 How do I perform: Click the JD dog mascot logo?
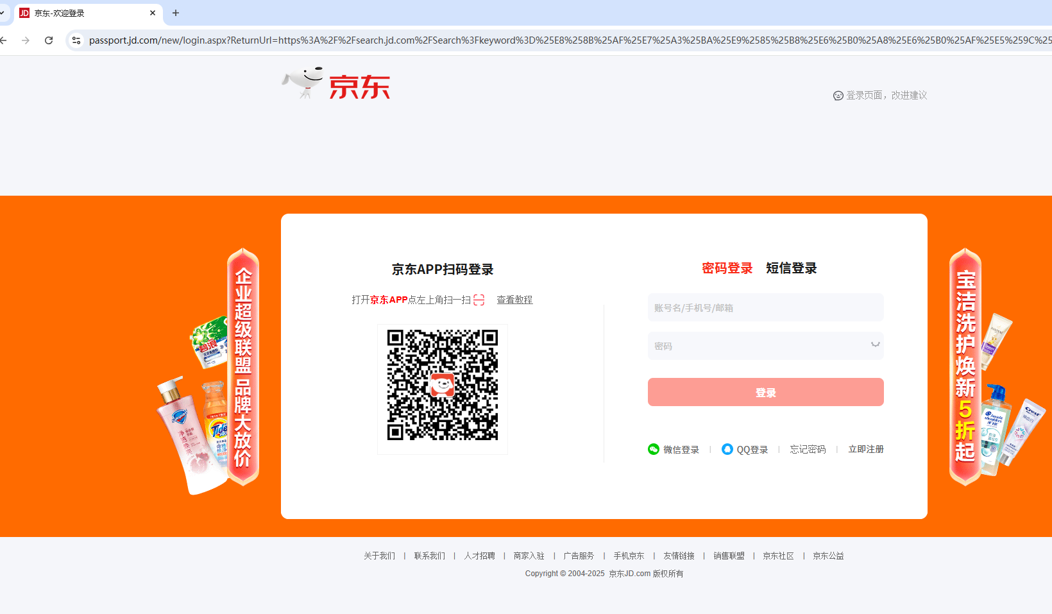tap(303, 83)
